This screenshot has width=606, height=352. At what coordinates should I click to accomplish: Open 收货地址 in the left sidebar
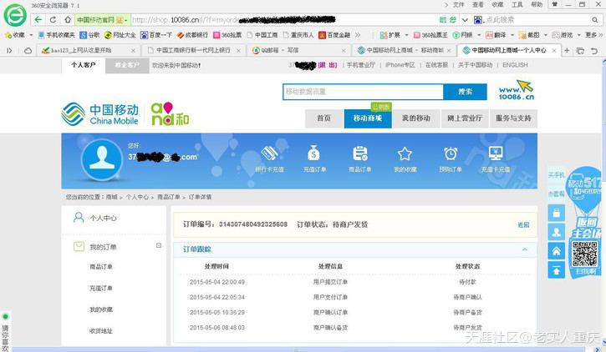pos(101,331)
